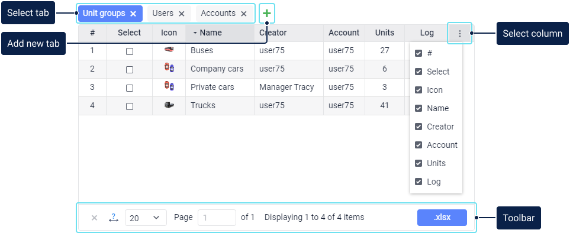Viewport: 570px width, 233px height.
Task: Click the Buses group icon
Action: click(169, 49)
